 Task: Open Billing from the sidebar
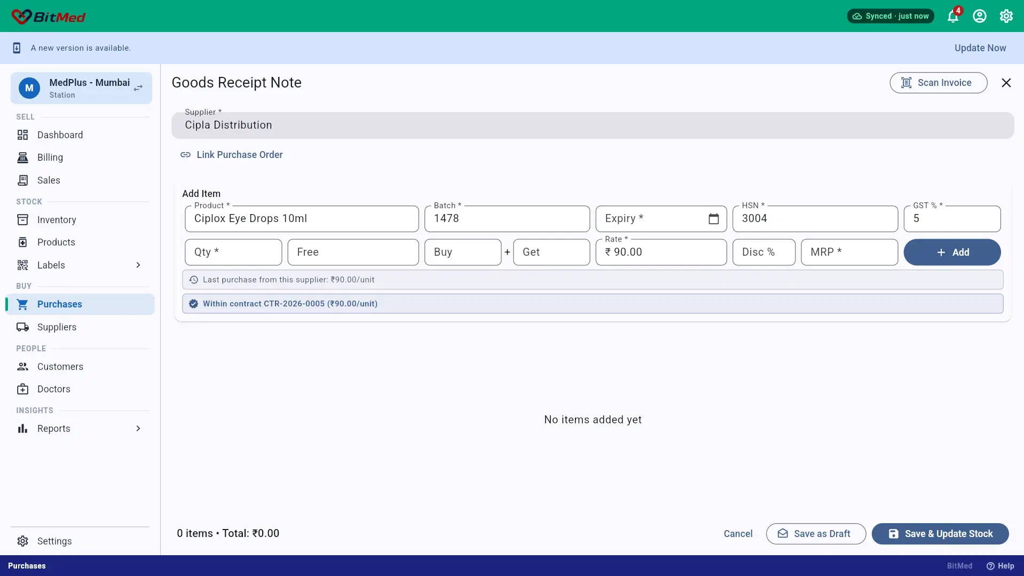click(x=80, y=157)
